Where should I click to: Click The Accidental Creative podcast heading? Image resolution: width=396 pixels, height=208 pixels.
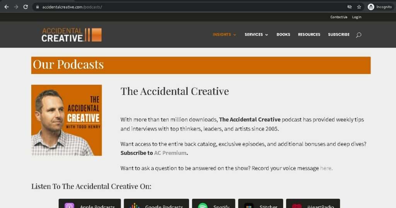click(x=174, y=91)
